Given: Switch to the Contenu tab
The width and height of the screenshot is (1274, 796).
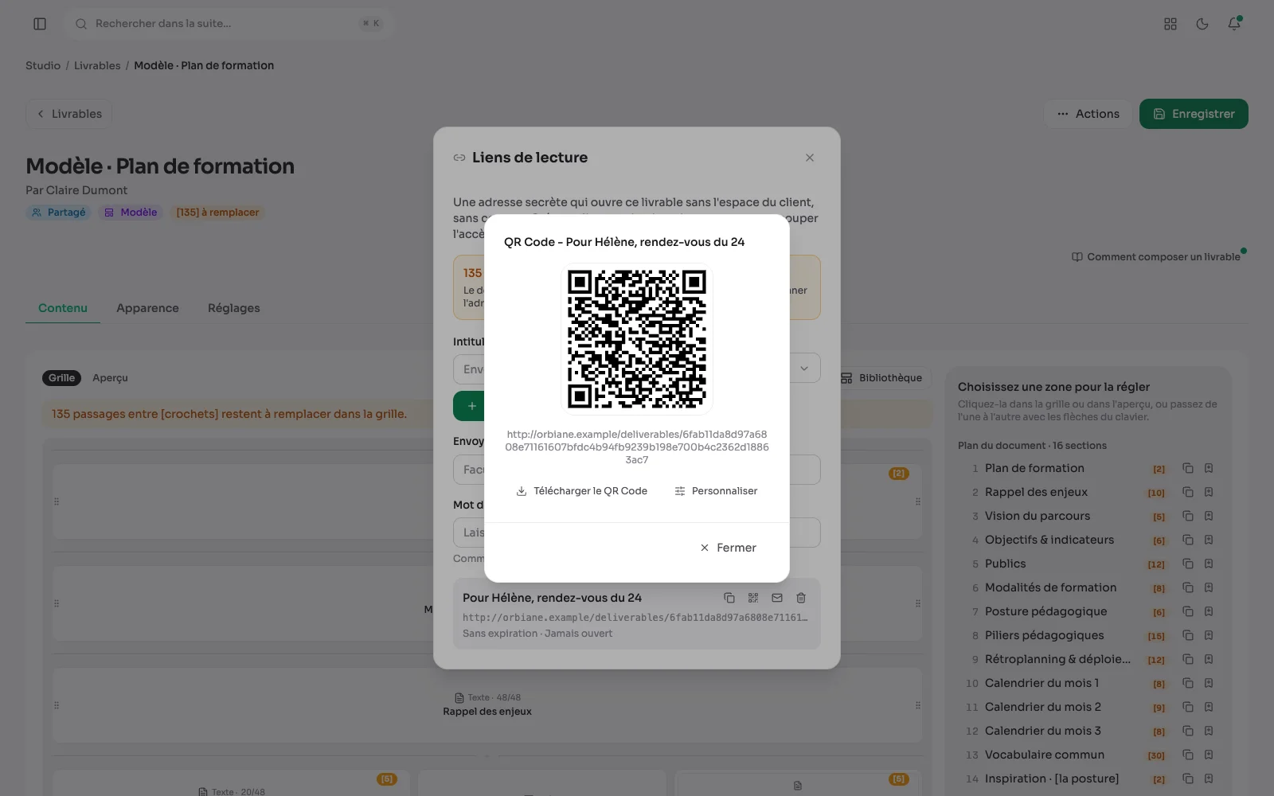Looking at the screenshot, I should (63, 308).
